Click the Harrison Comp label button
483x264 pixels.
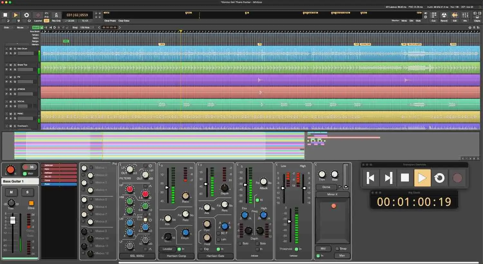tap(176, 256)
